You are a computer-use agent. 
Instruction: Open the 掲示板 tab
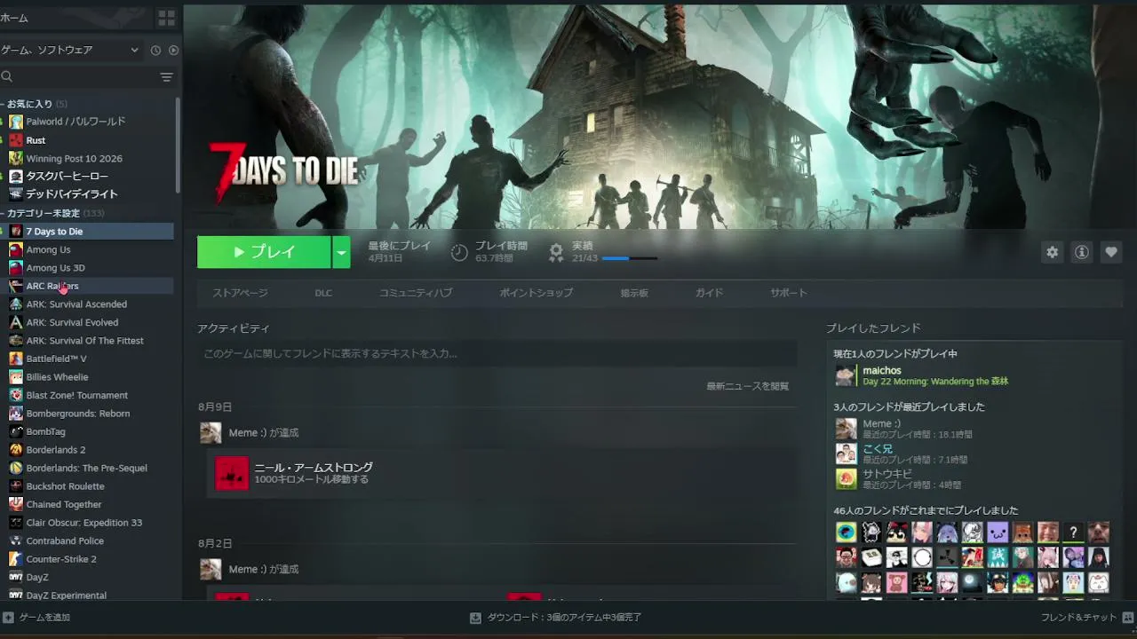click(634, 293)
